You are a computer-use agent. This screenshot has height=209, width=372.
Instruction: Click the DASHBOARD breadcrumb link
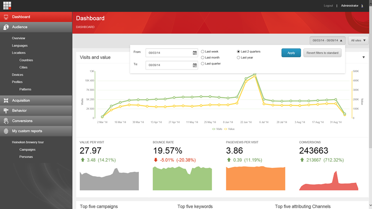click(x=85, y=27)
